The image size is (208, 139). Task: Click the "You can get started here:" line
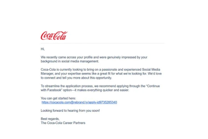click(58, 98)
